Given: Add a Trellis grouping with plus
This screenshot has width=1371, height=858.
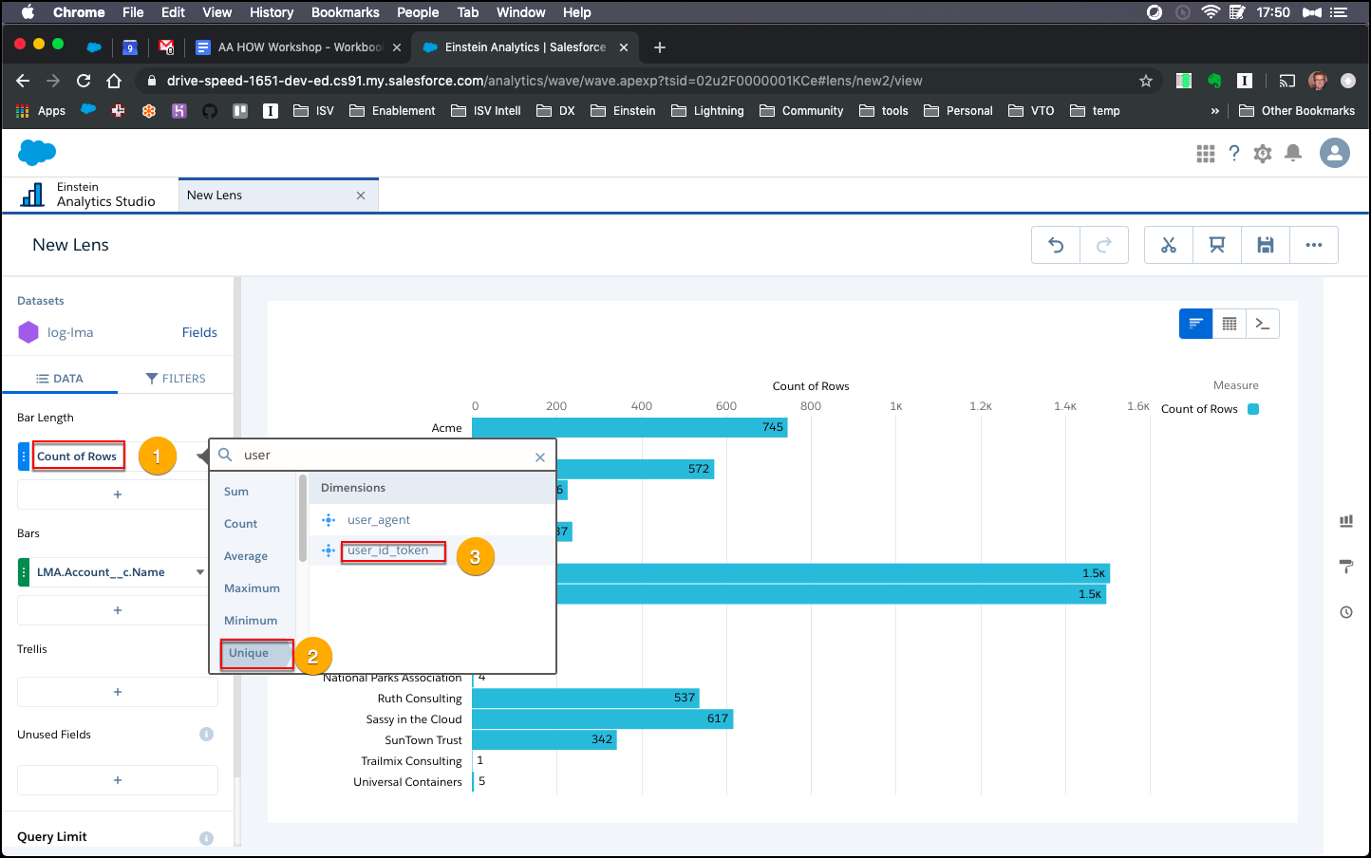Looking at the screenshot, I should coord(118,692).
